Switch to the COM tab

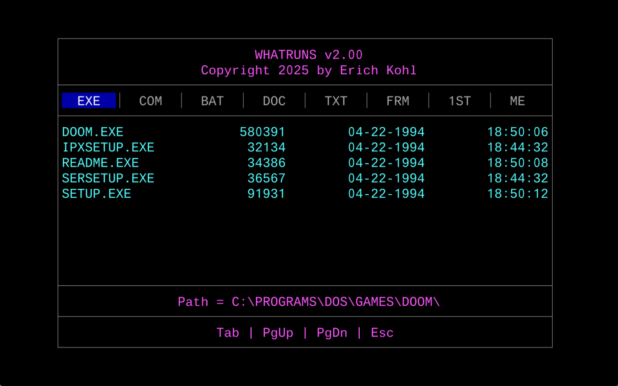[x=150, y=101]
